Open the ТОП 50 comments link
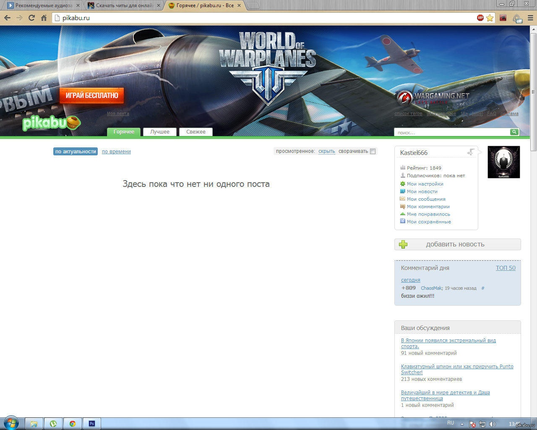Screen dimensions: 537x430 506,268
